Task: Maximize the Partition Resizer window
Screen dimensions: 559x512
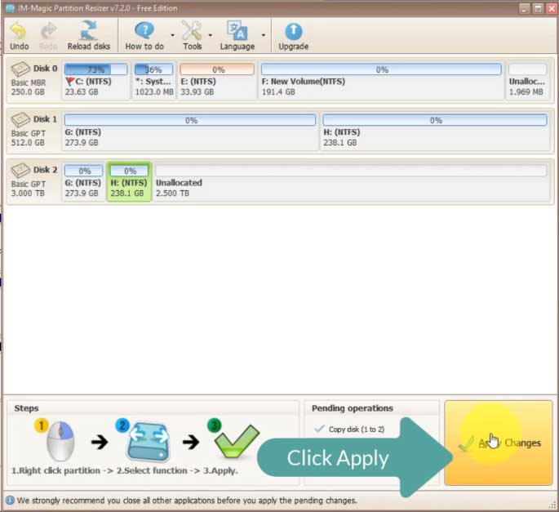Action: (538, 8)
